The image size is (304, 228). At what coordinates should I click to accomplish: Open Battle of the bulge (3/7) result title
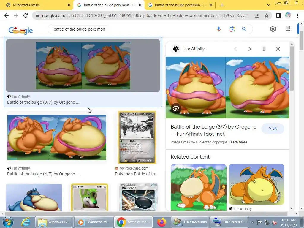click(x=43, y=102)
